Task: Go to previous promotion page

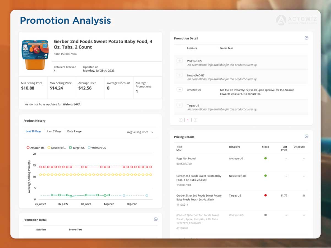Action: pyautogui.click(x=181, y=120)
